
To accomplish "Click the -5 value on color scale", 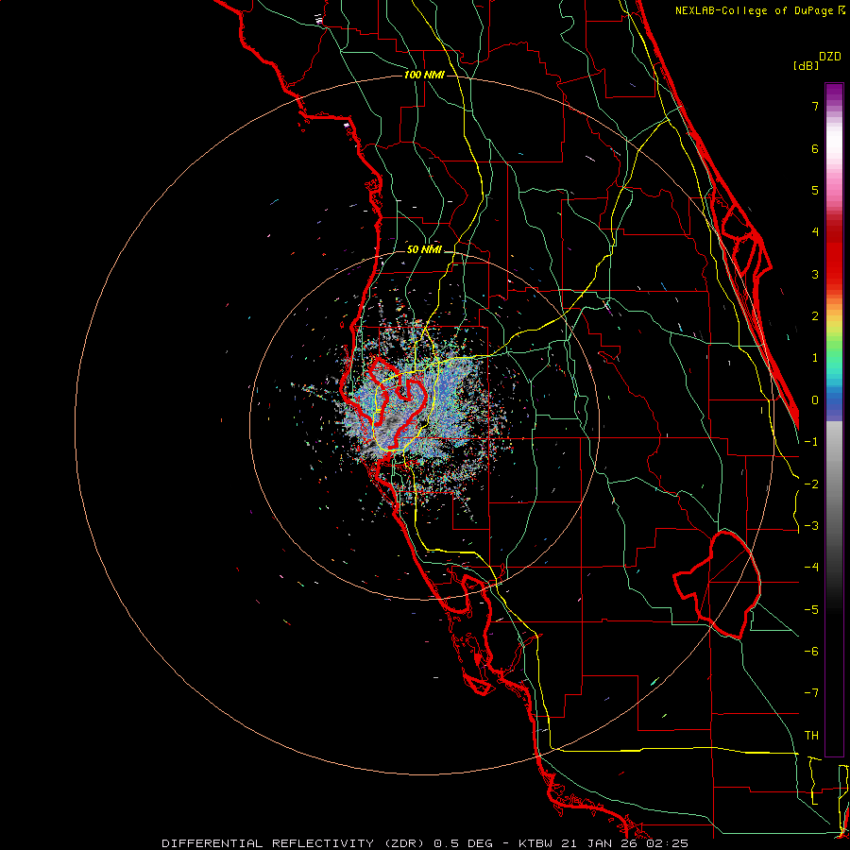I will click(x=811, y=610).
